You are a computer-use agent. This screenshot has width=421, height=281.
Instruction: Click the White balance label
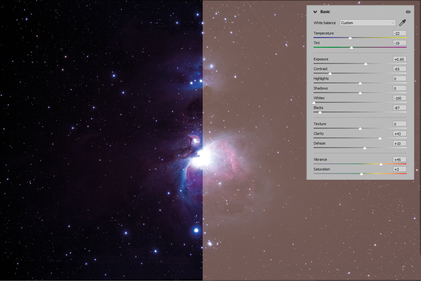point(325,23)
